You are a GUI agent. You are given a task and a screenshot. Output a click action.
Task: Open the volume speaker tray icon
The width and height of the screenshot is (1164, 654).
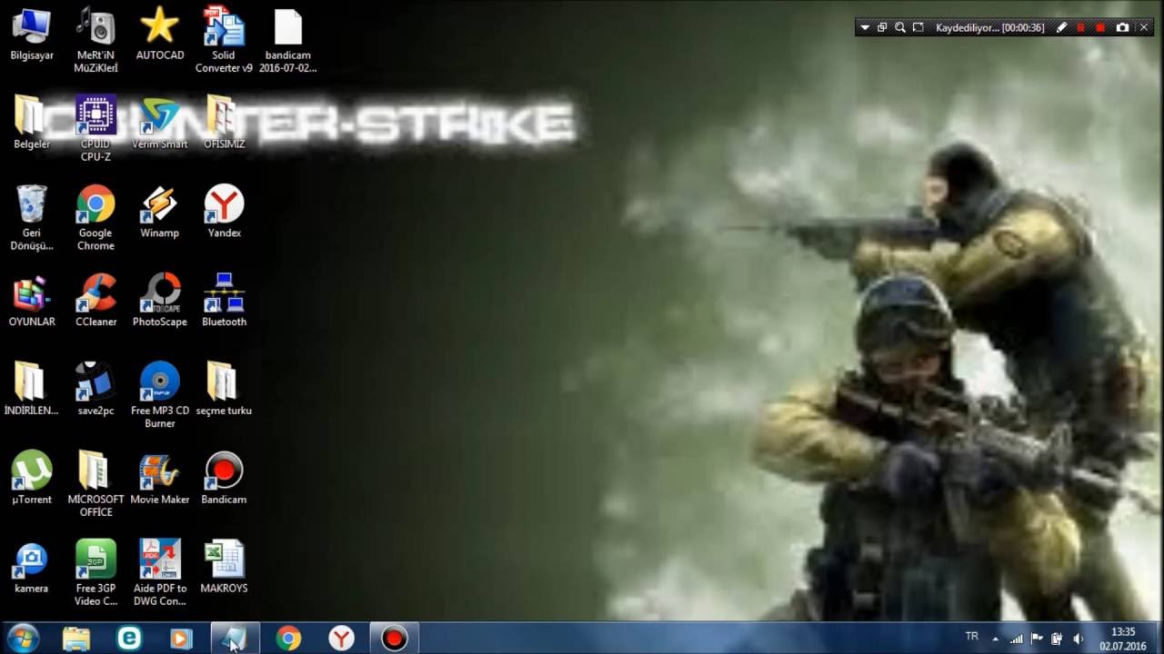(1078, 639)
